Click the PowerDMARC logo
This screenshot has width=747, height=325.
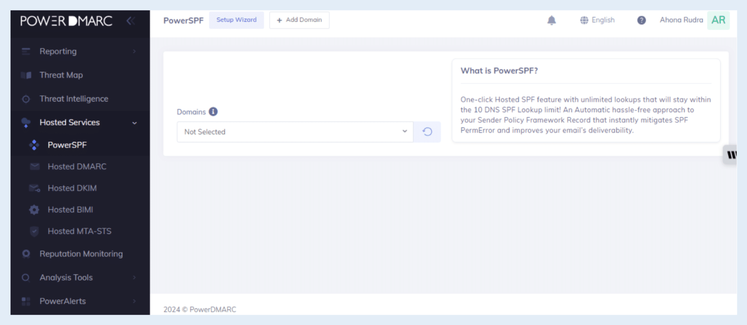pyautogui.click(x=66, y=21)
